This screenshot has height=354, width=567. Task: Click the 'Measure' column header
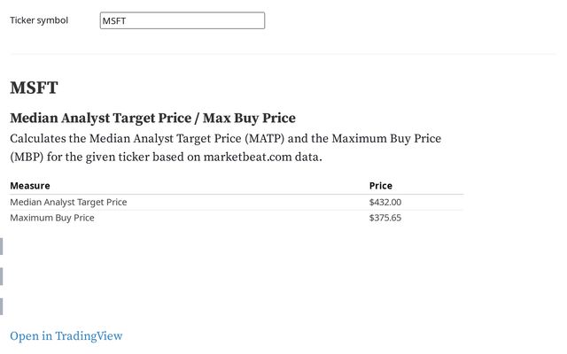click(x=30, y=186)
